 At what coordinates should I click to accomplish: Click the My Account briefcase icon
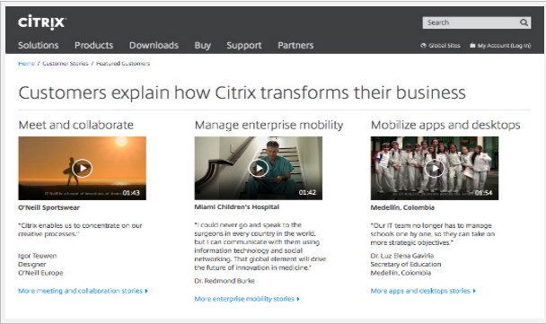(472, 46)
